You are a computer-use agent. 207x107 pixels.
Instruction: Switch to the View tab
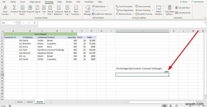pyautogui.click(x=78, y=2)
